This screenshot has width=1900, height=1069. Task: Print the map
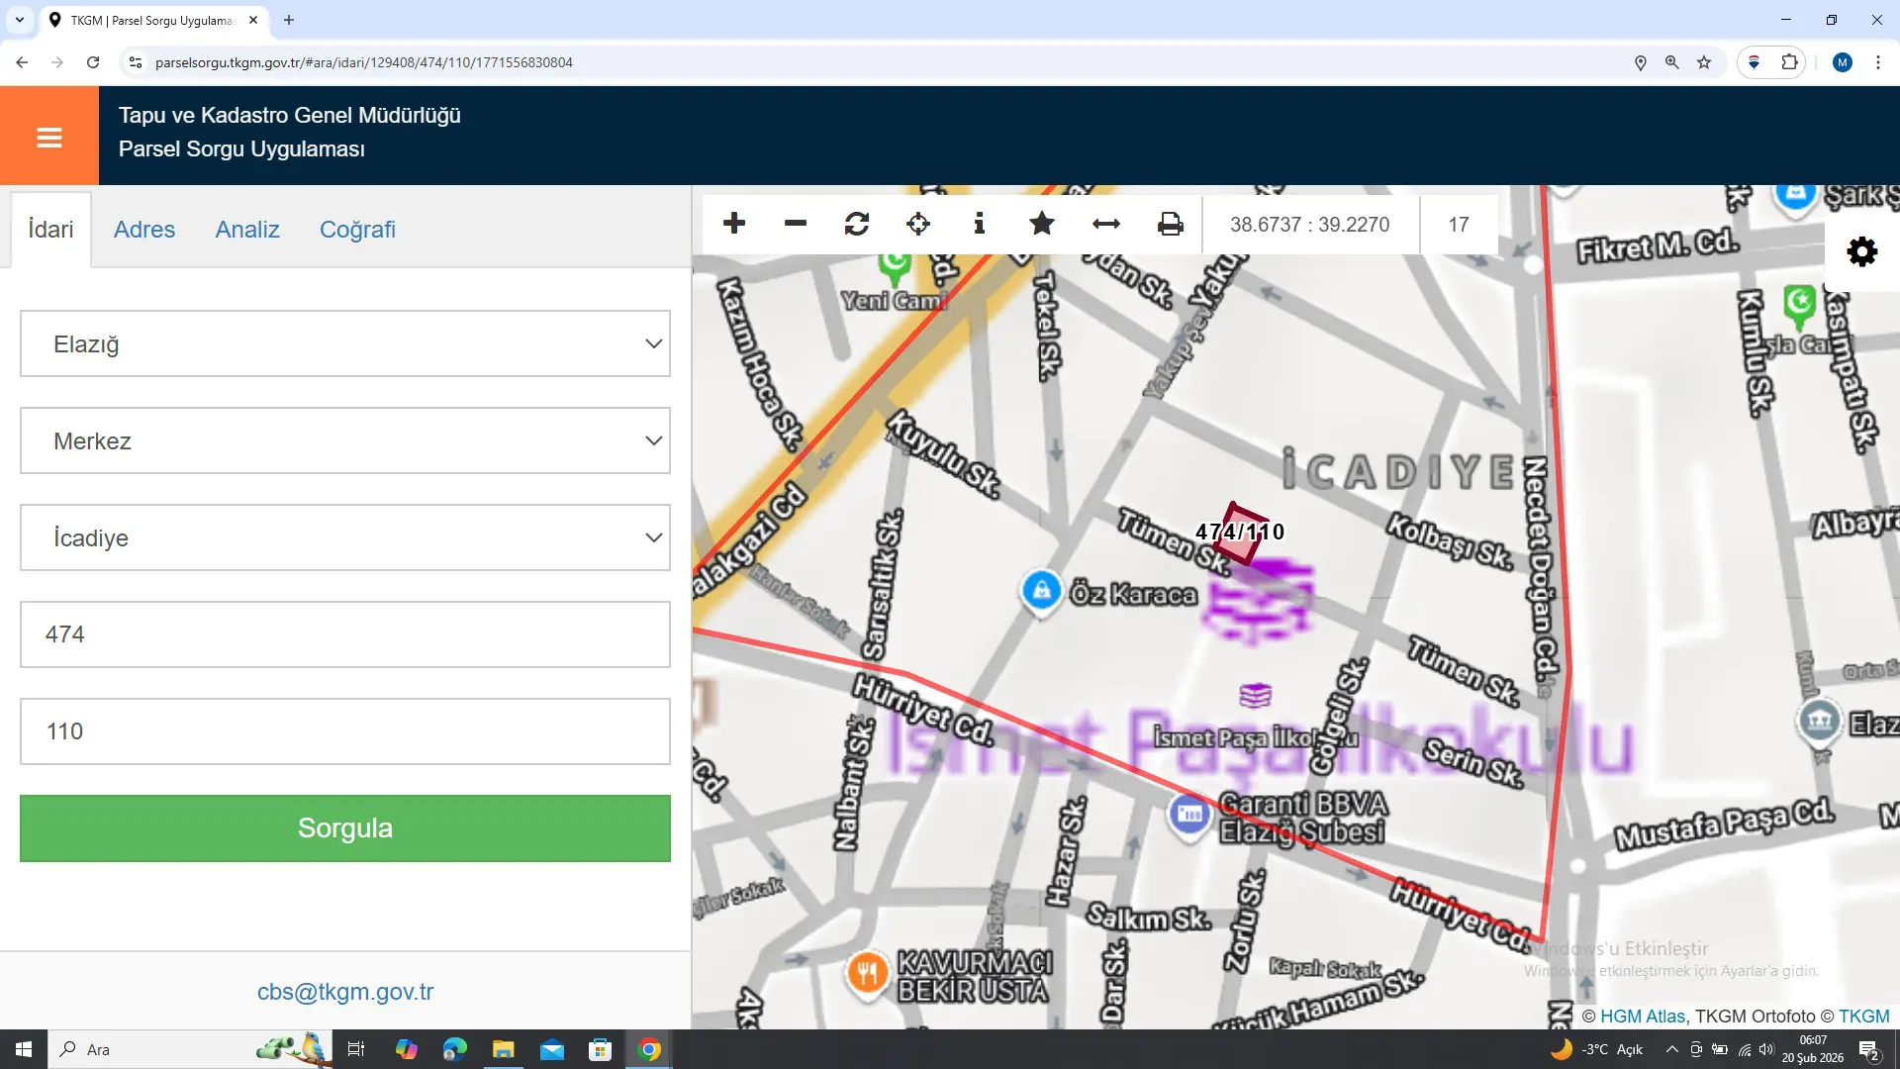[x=1171, y=224]
